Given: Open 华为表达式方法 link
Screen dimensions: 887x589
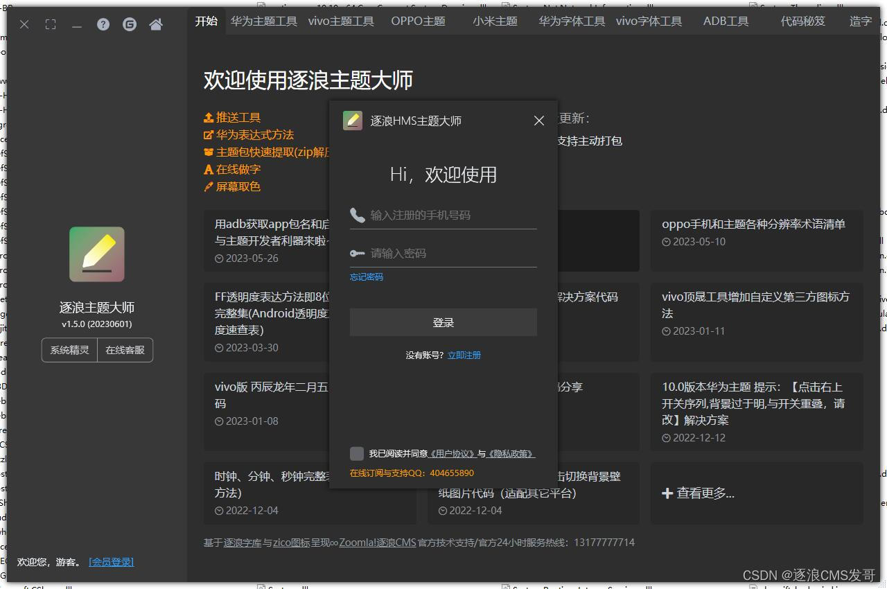Looking at the screenshot, I should point(255,135).
